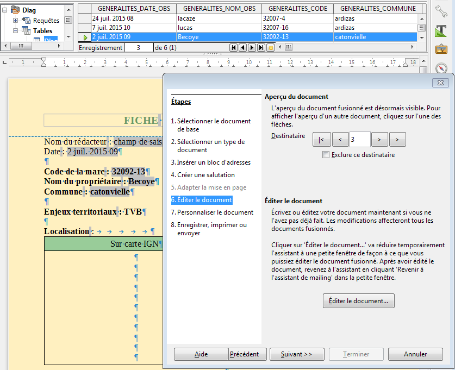Open sidebar Gallery icon

pyautogui.click(x=441, y=49)
